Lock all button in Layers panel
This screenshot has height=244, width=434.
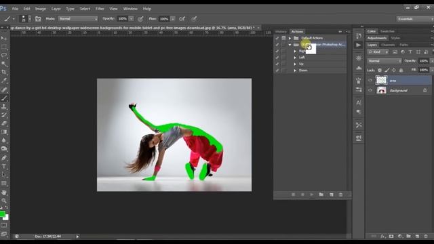[401, 70]
